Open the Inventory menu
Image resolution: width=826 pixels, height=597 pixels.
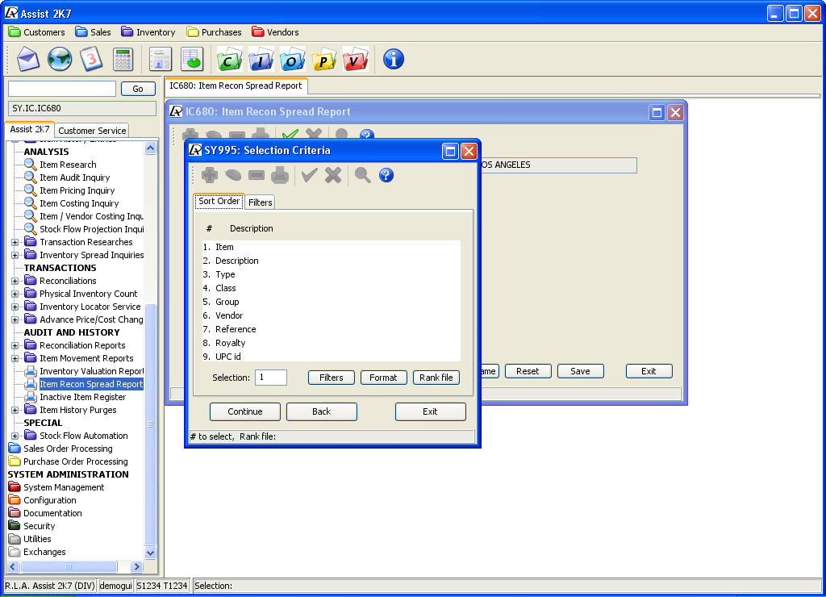(x=148, y=32)
